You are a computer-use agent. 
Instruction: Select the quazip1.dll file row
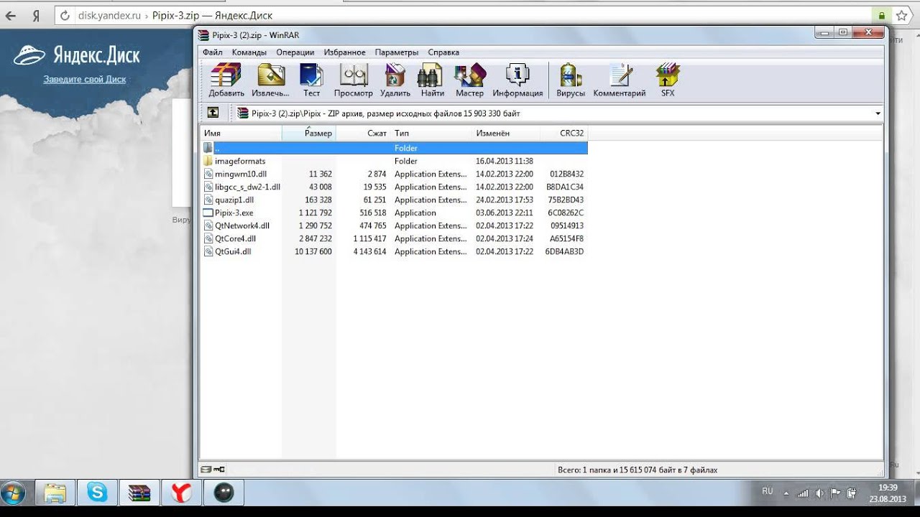tap(394, 200)
